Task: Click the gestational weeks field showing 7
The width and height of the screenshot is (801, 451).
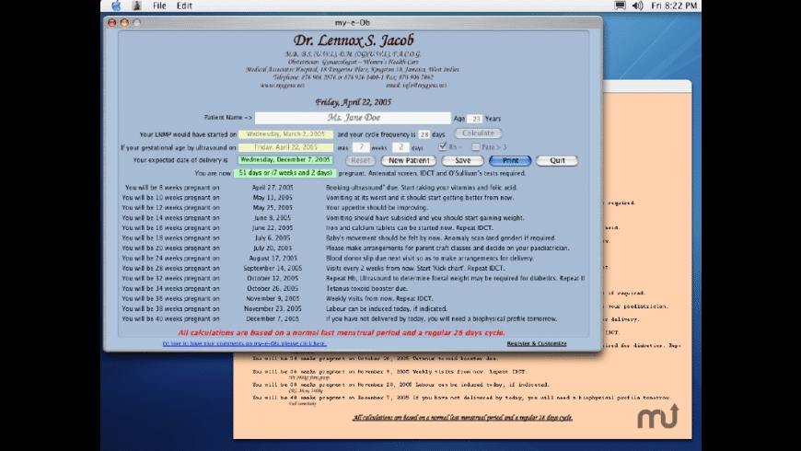Action: [x=361, y=147]
